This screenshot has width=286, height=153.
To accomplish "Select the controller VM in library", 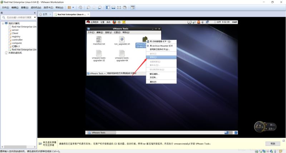I will [x=17, y=40].
